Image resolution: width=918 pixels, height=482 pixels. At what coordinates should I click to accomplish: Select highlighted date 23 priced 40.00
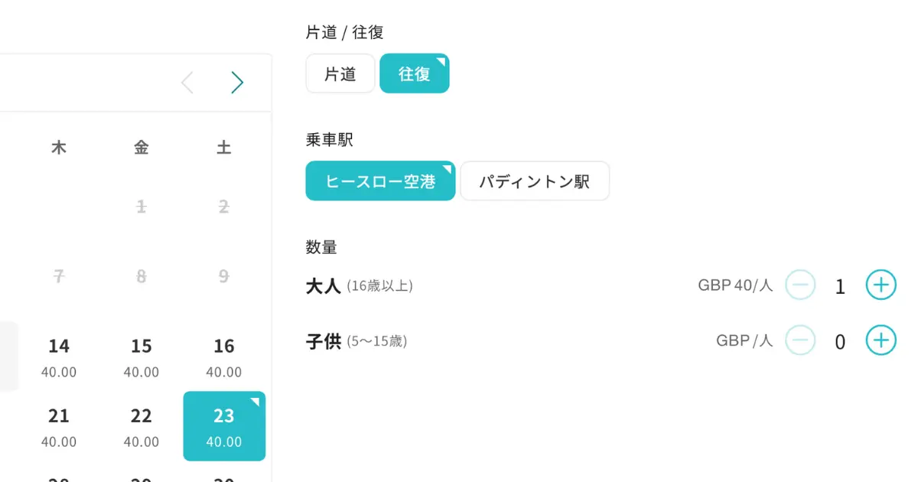(224, 426)
